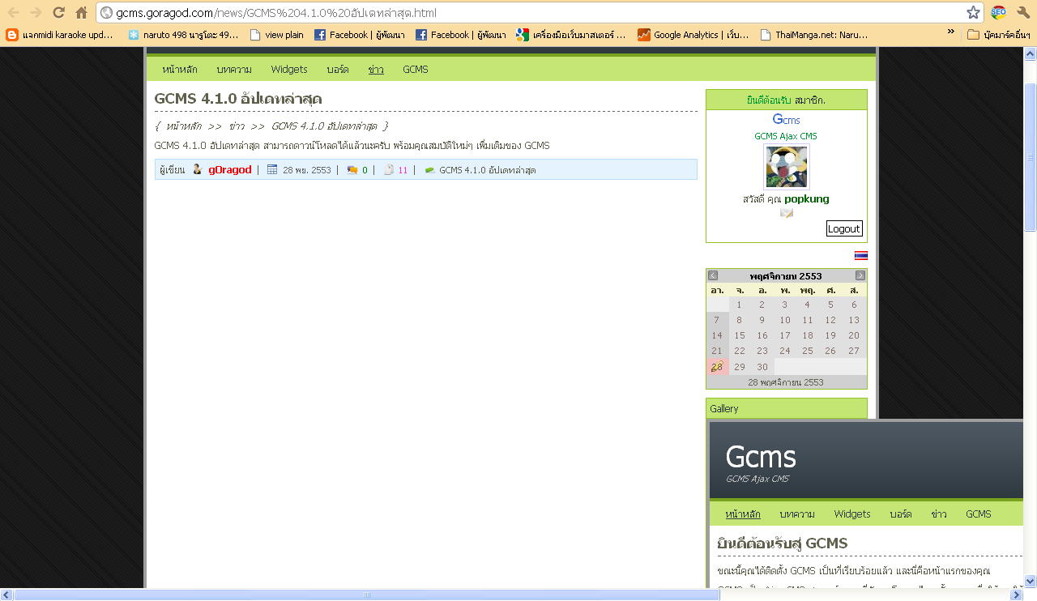Open the Widgets menu in main site
This screenshot has width=1037, height=601.
[x=289, y=70]
